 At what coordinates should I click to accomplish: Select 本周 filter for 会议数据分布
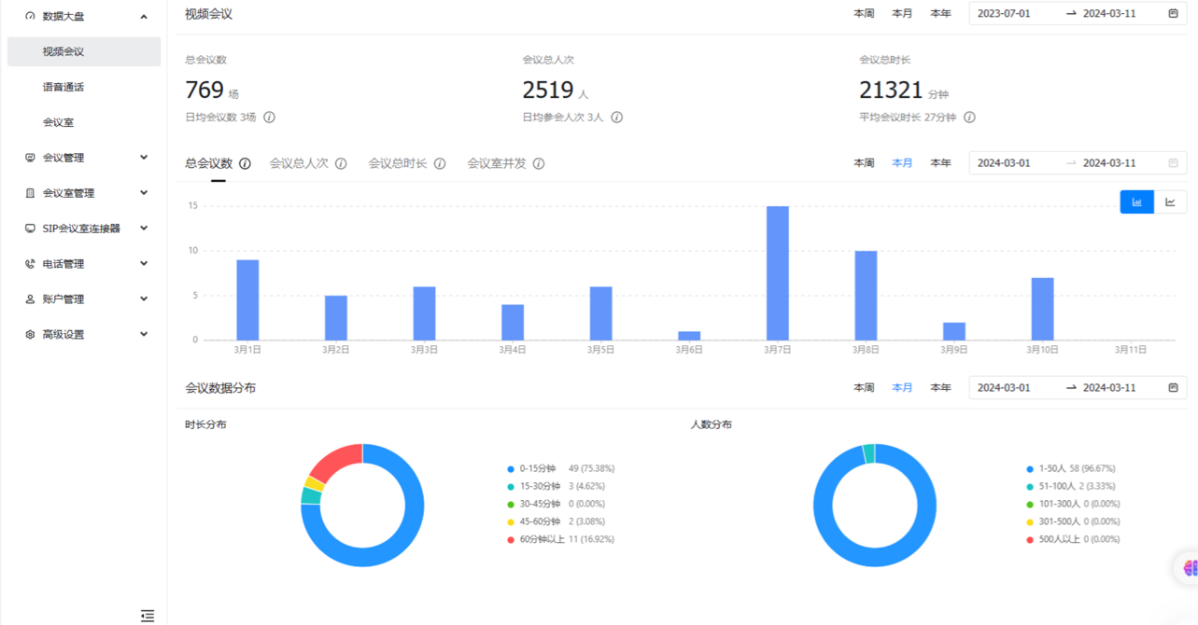pos(864,387)
